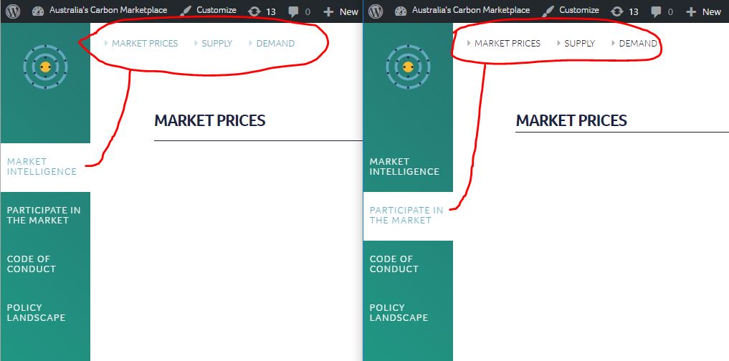Select the Supply submenu link in the right page

point(579,43)
